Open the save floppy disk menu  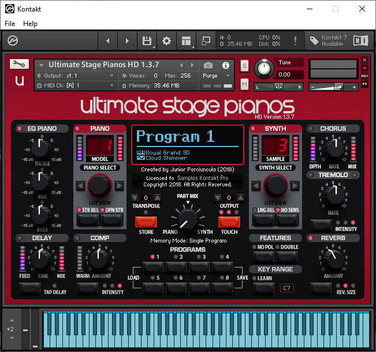click(147, 41)
